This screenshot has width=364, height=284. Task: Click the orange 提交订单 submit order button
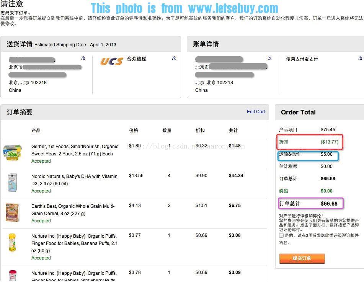tap(302, 258)
